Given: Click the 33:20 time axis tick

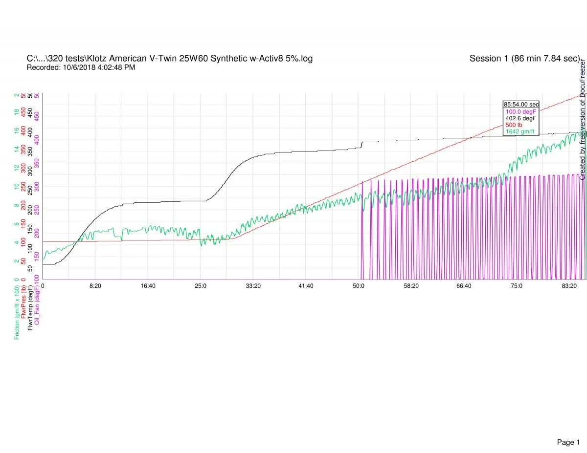Looking at the screenshot, I should click(x=253, y=286).
